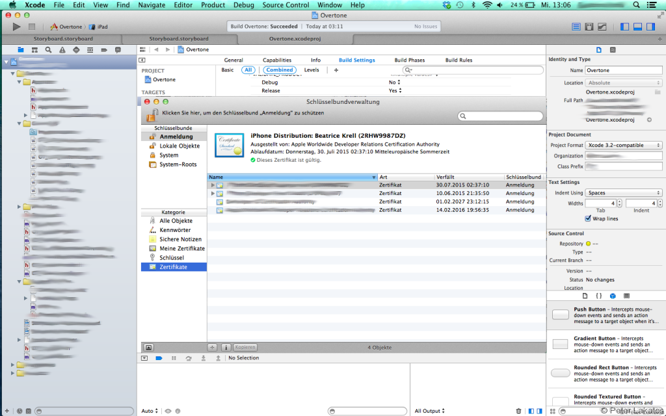
Task: Select Combined build settings view
Action: tap(280, 70)
